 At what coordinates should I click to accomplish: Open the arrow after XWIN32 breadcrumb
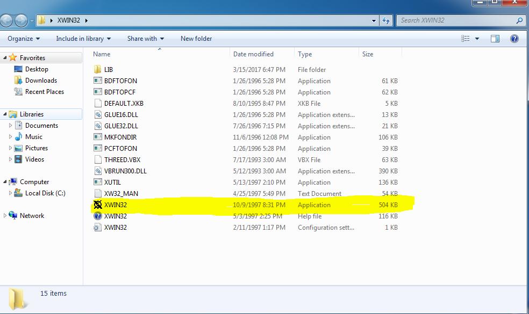coord(87,20)
